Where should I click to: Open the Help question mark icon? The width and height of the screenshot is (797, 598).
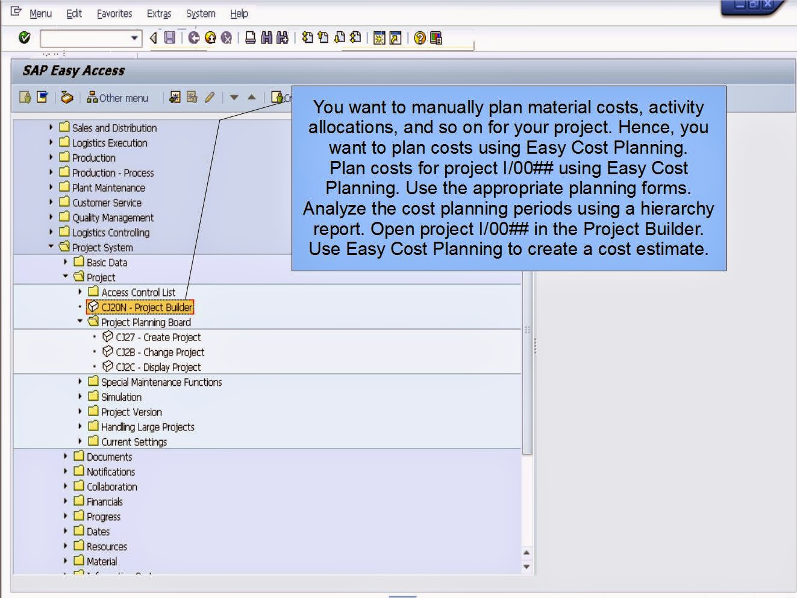[420, 38]
